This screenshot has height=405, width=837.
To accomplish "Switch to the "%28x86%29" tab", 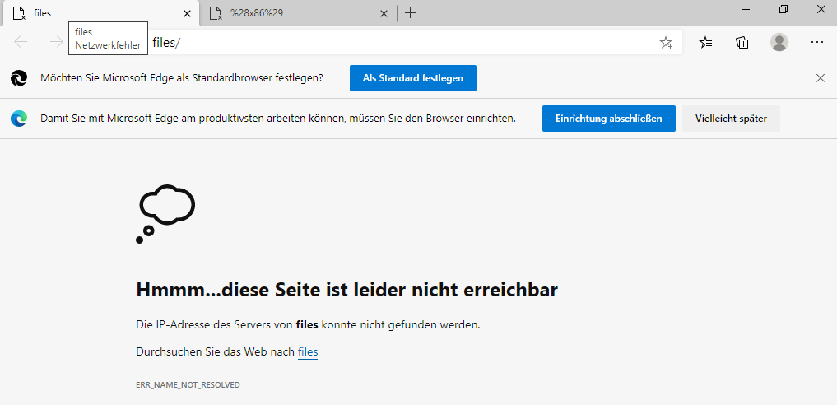I will [x=299, y=13].
